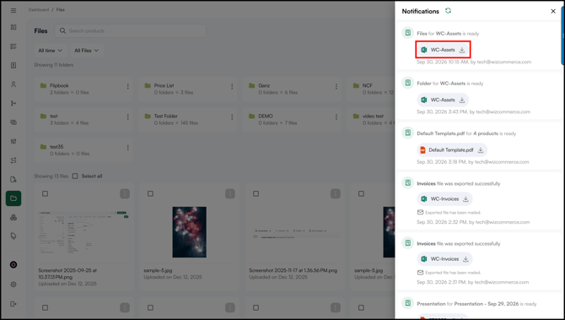The height and width of the screenshot is (320, 565).
Task: Open the person icon in the sidebar
Action: (x=13, y=84)
